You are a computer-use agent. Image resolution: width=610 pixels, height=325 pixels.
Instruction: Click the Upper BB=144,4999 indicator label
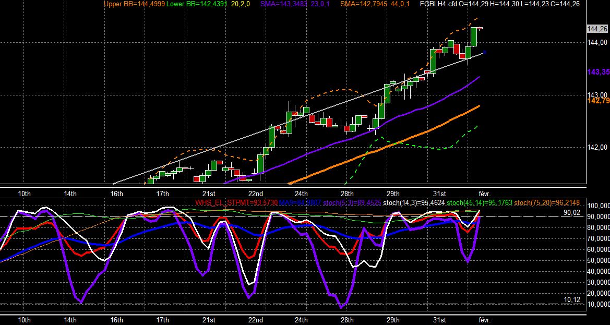[134, 4]
